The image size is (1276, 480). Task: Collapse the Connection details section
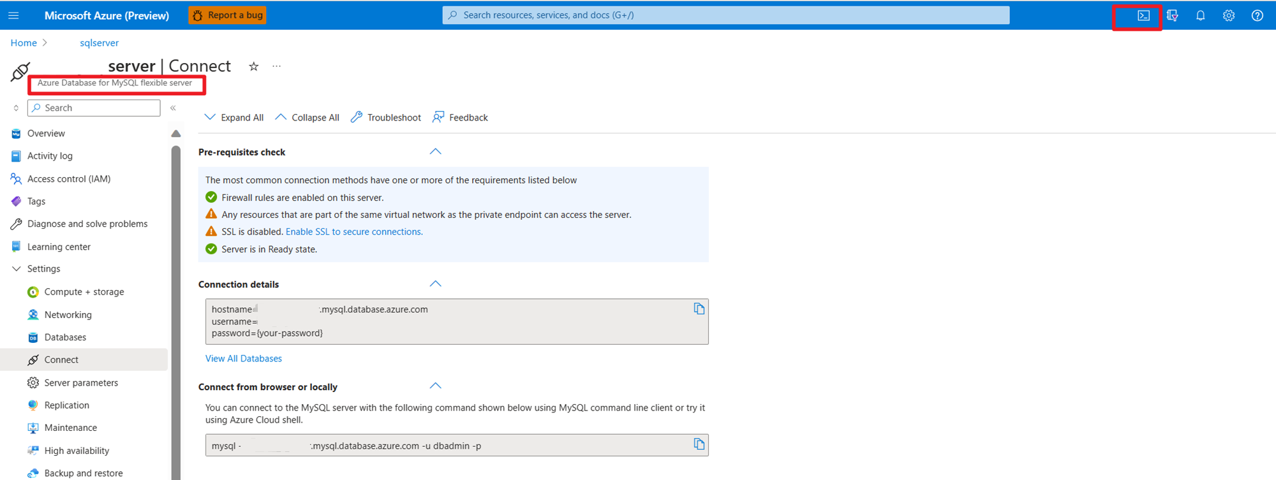(x=435, y=284)
